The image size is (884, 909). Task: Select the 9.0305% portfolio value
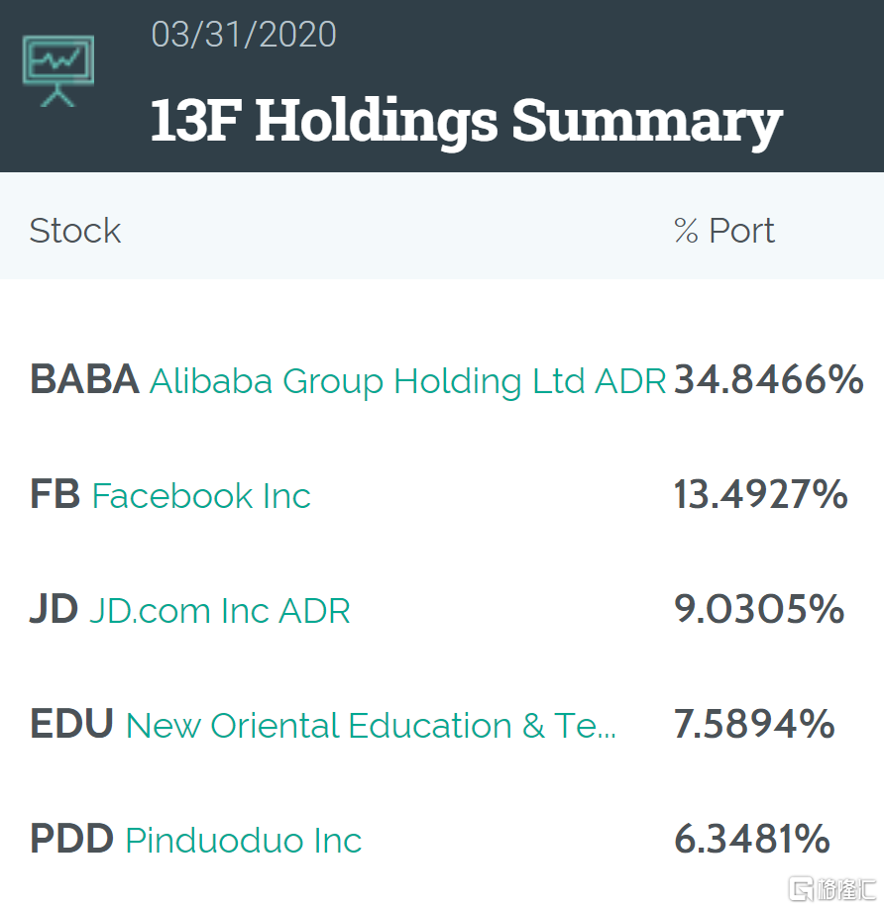point(759,610)
